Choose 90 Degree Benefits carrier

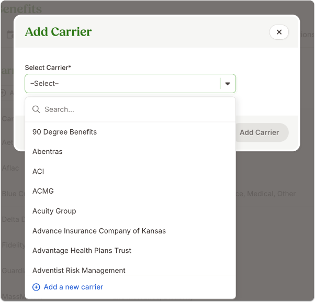(130, 132)
